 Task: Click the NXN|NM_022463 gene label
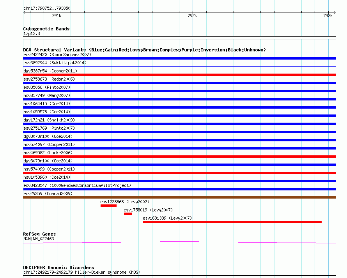(x=39, y=239)
